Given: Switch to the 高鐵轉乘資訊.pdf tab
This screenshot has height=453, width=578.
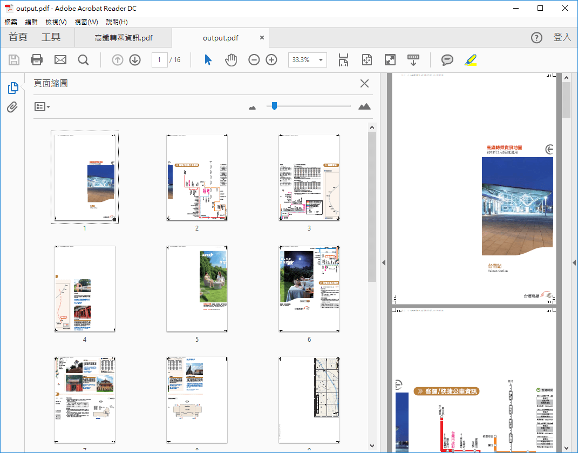Looking at the screenshot, I should pyautogui.click(x=123, y=38).
